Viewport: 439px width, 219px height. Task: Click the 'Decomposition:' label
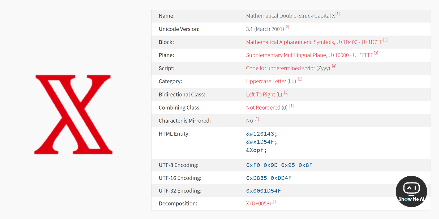(178, 203)
